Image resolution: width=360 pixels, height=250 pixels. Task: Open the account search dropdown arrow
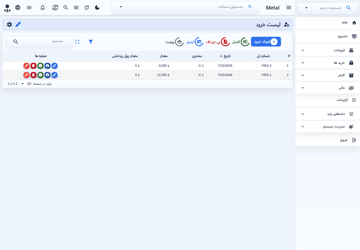(x=121, y=7)
